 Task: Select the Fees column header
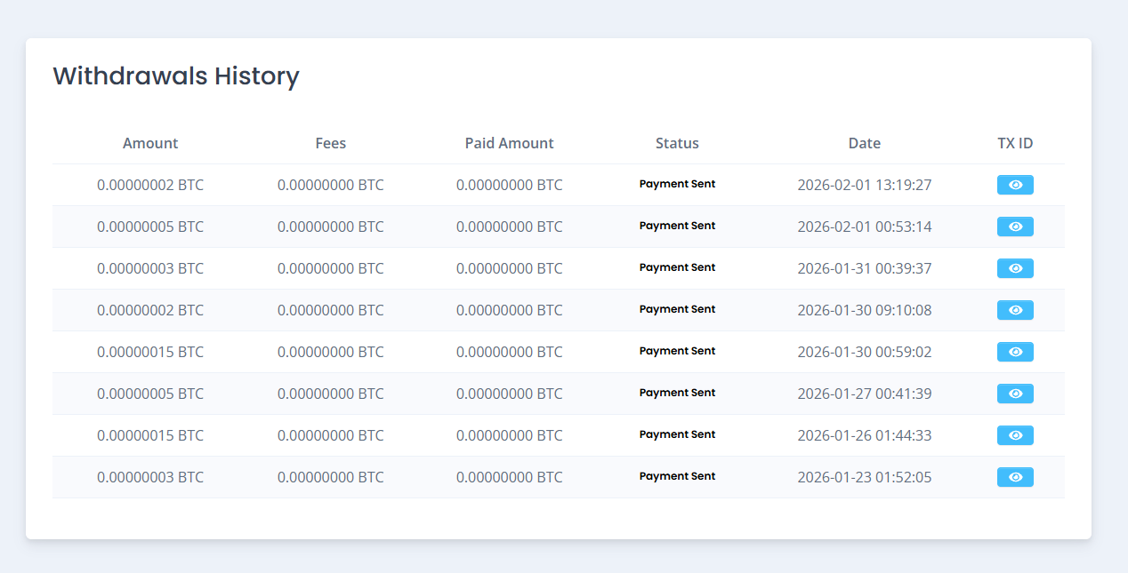(x=330, y=143)
